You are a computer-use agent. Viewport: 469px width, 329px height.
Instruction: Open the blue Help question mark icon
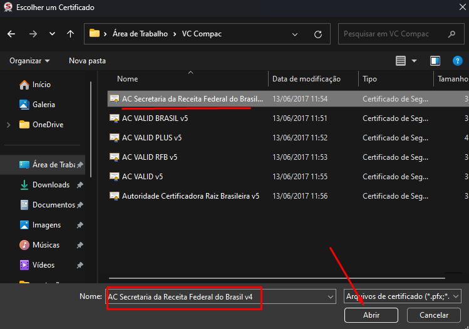tap(457, 61)
